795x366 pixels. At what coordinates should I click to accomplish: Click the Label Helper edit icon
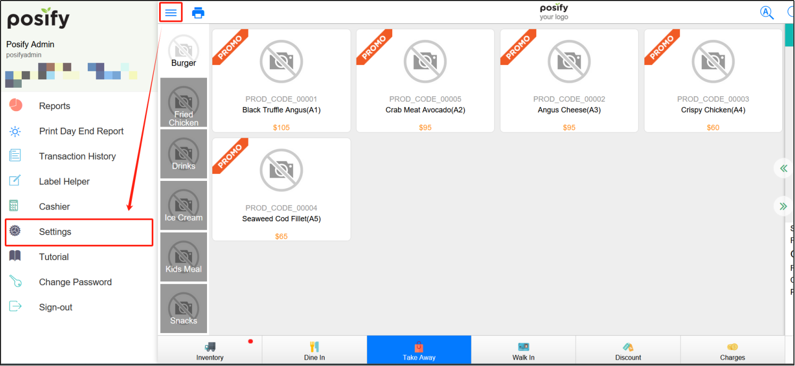point(15,180)
